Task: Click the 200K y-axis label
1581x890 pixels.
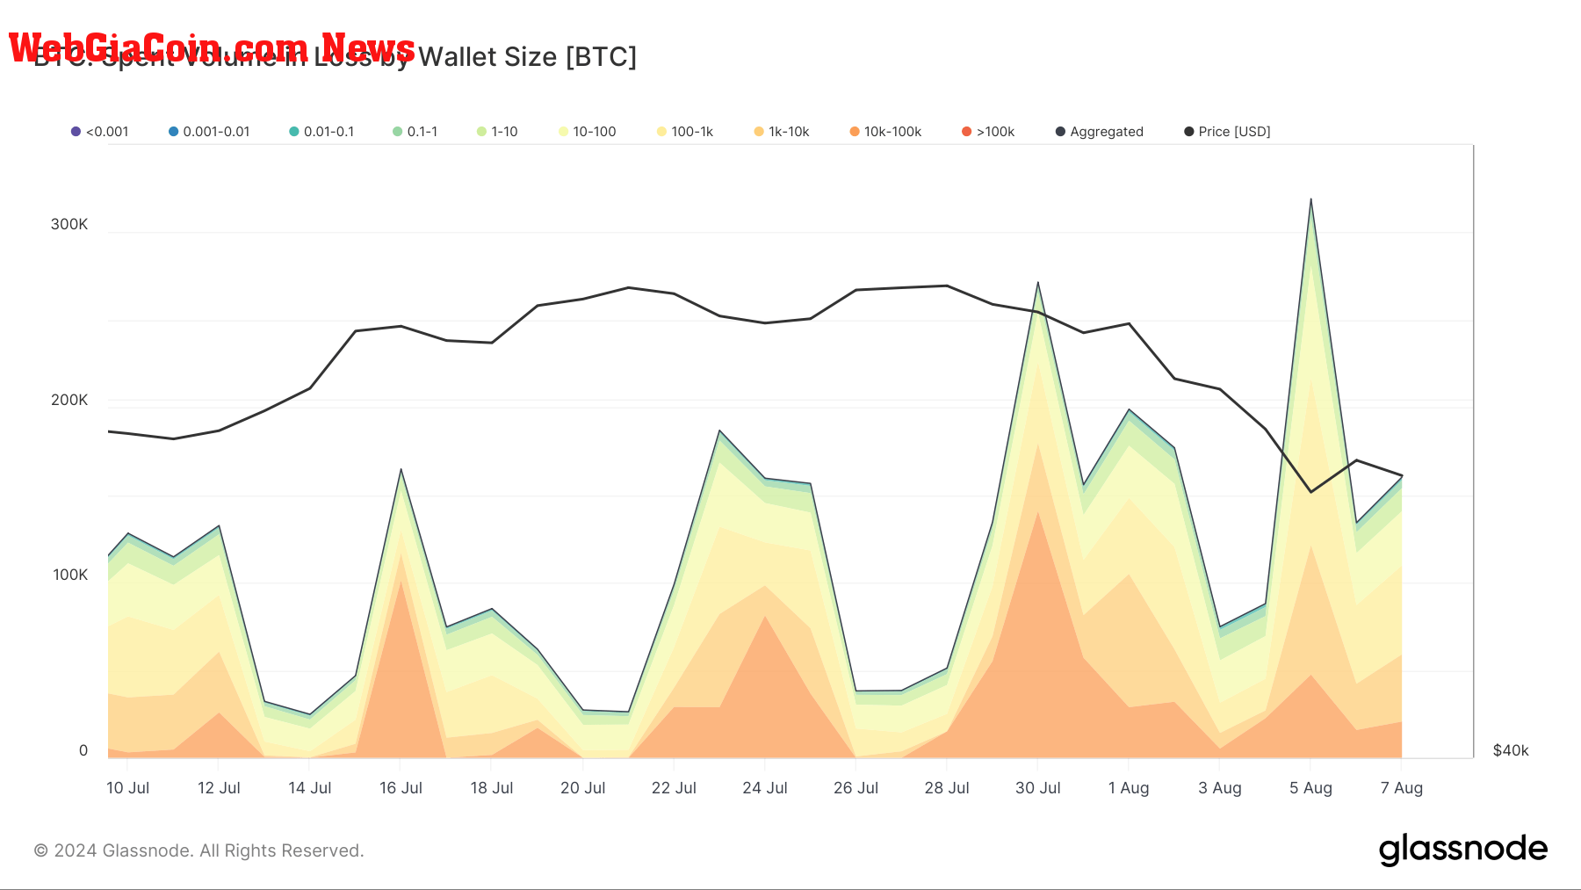Action: [x=69, y=400]
